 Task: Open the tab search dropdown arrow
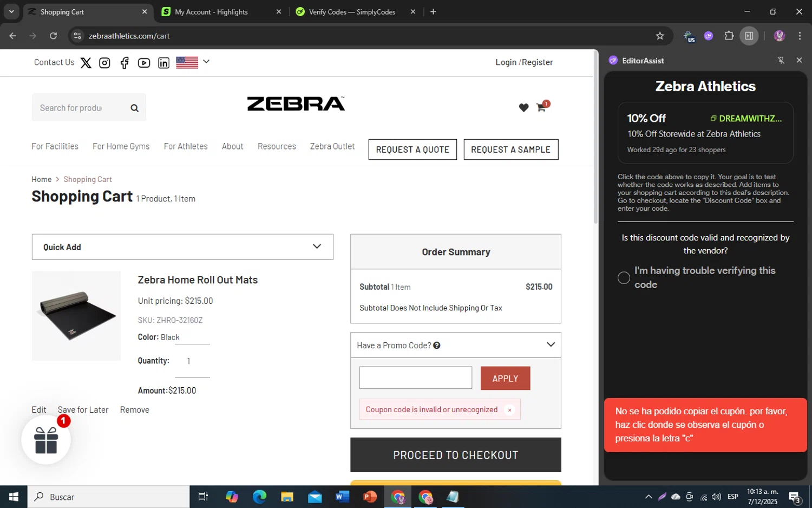11,11
